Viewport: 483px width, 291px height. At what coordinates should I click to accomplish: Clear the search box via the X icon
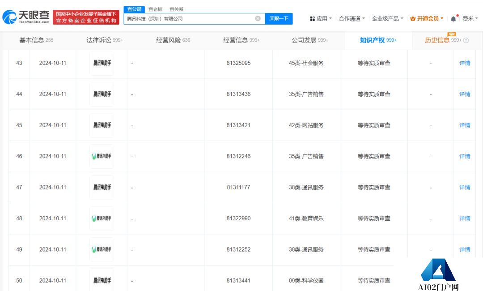[x=257, y=18]
